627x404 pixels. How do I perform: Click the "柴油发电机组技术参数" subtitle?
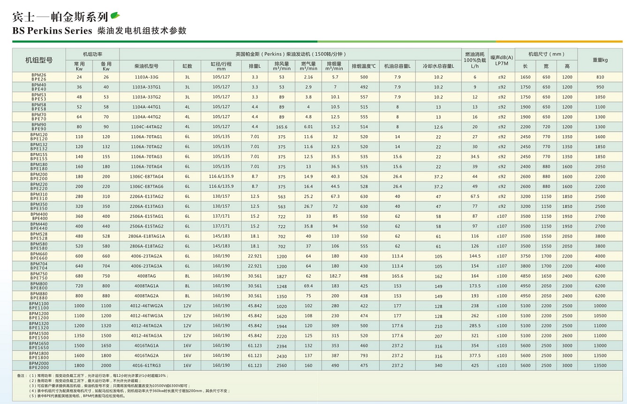(142, 31)
